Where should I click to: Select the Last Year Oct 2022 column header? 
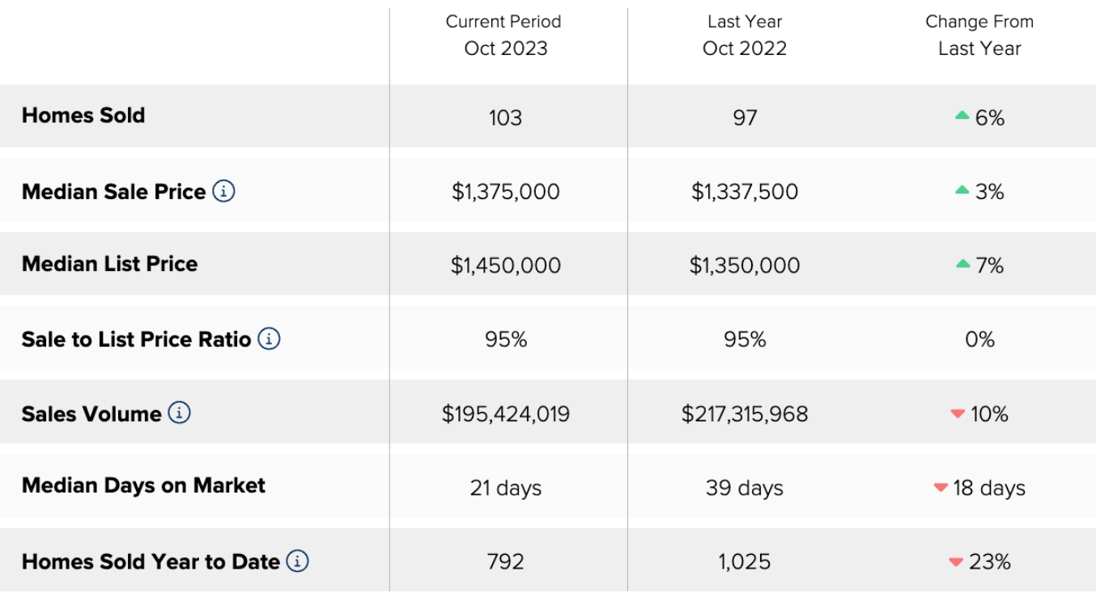(x=745, y=35)
